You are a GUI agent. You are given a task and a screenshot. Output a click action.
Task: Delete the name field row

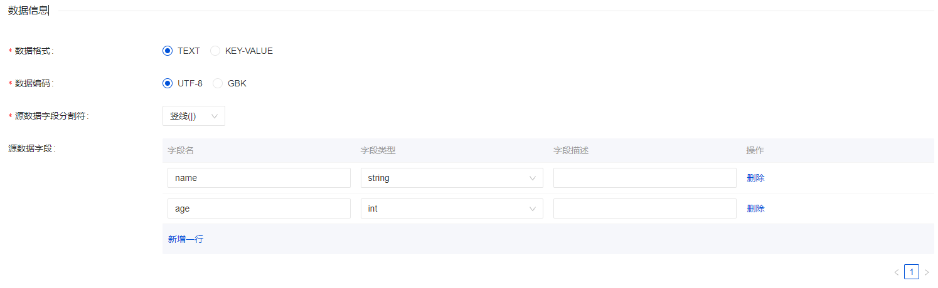755,178
